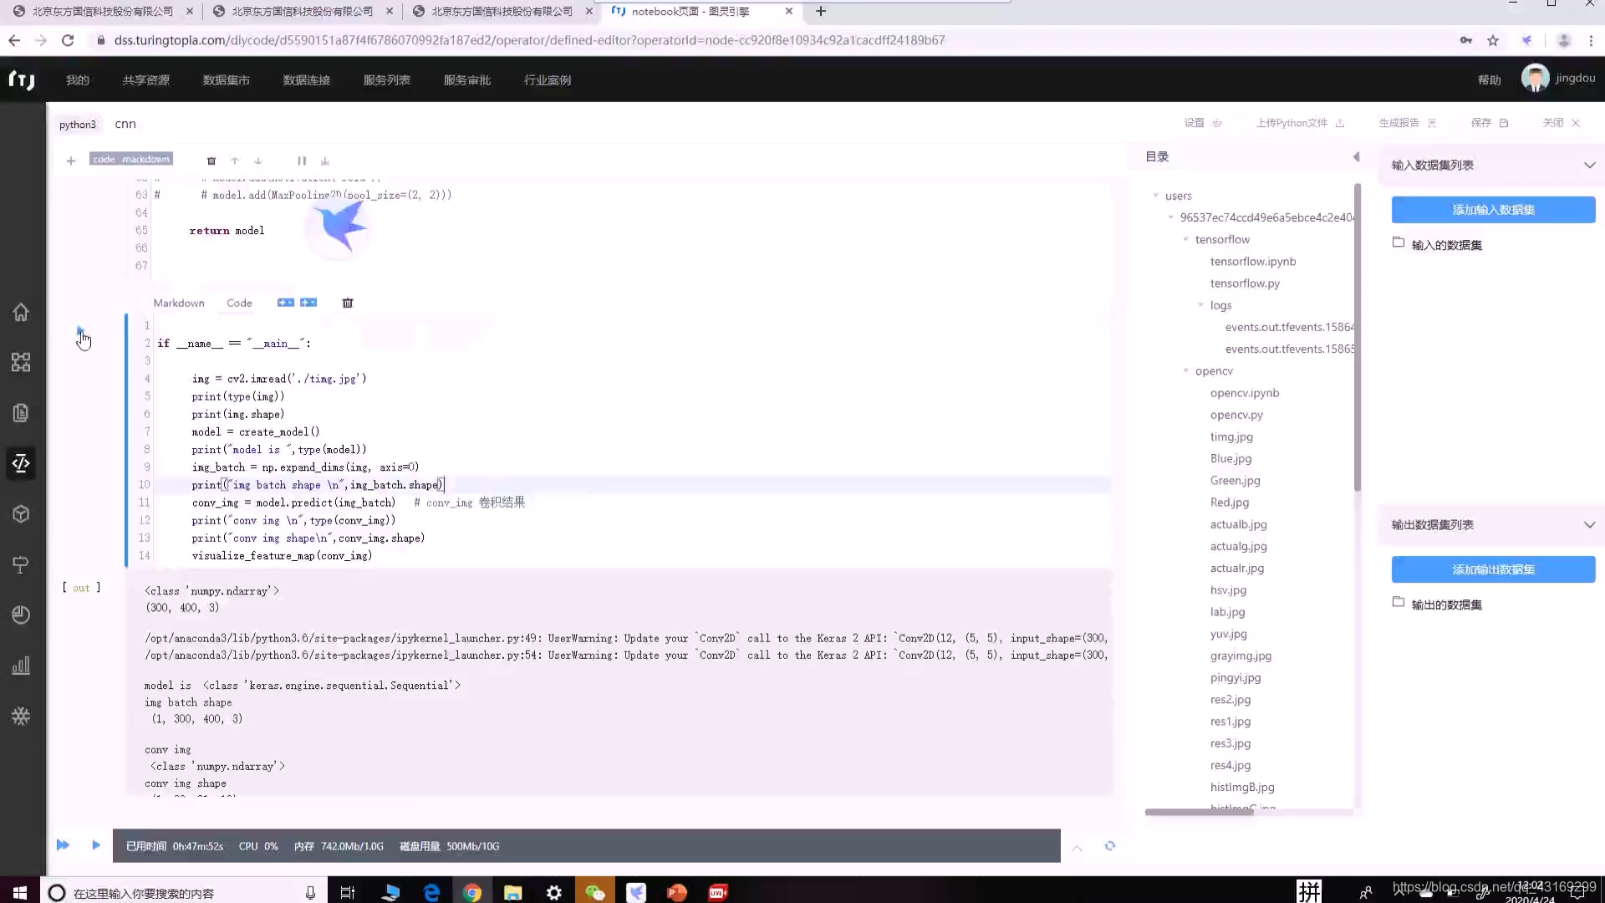The width and height of the screenshot is (1605, 903).
Task: Move cell up with the up arrow icon
Action: point(235,161)
